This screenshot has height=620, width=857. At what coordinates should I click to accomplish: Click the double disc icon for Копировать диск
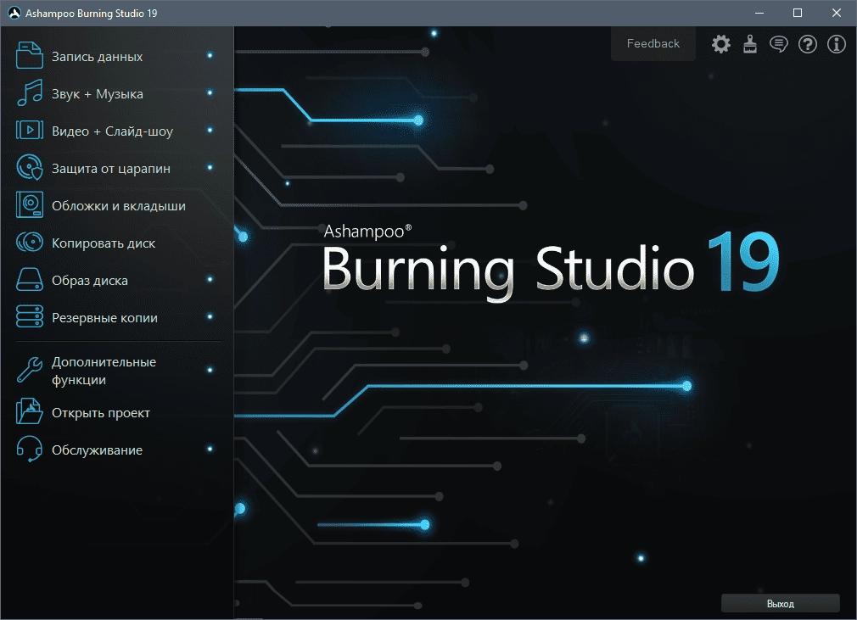click(30, 242)
